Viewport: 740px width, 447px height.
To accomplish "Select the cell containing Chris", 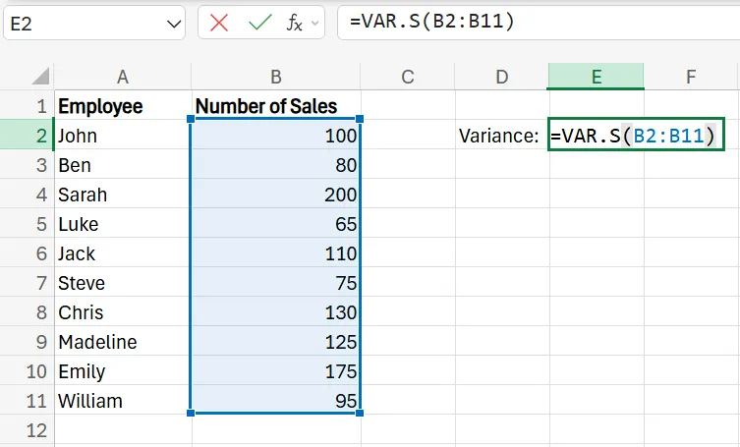I will click(123, 312).
